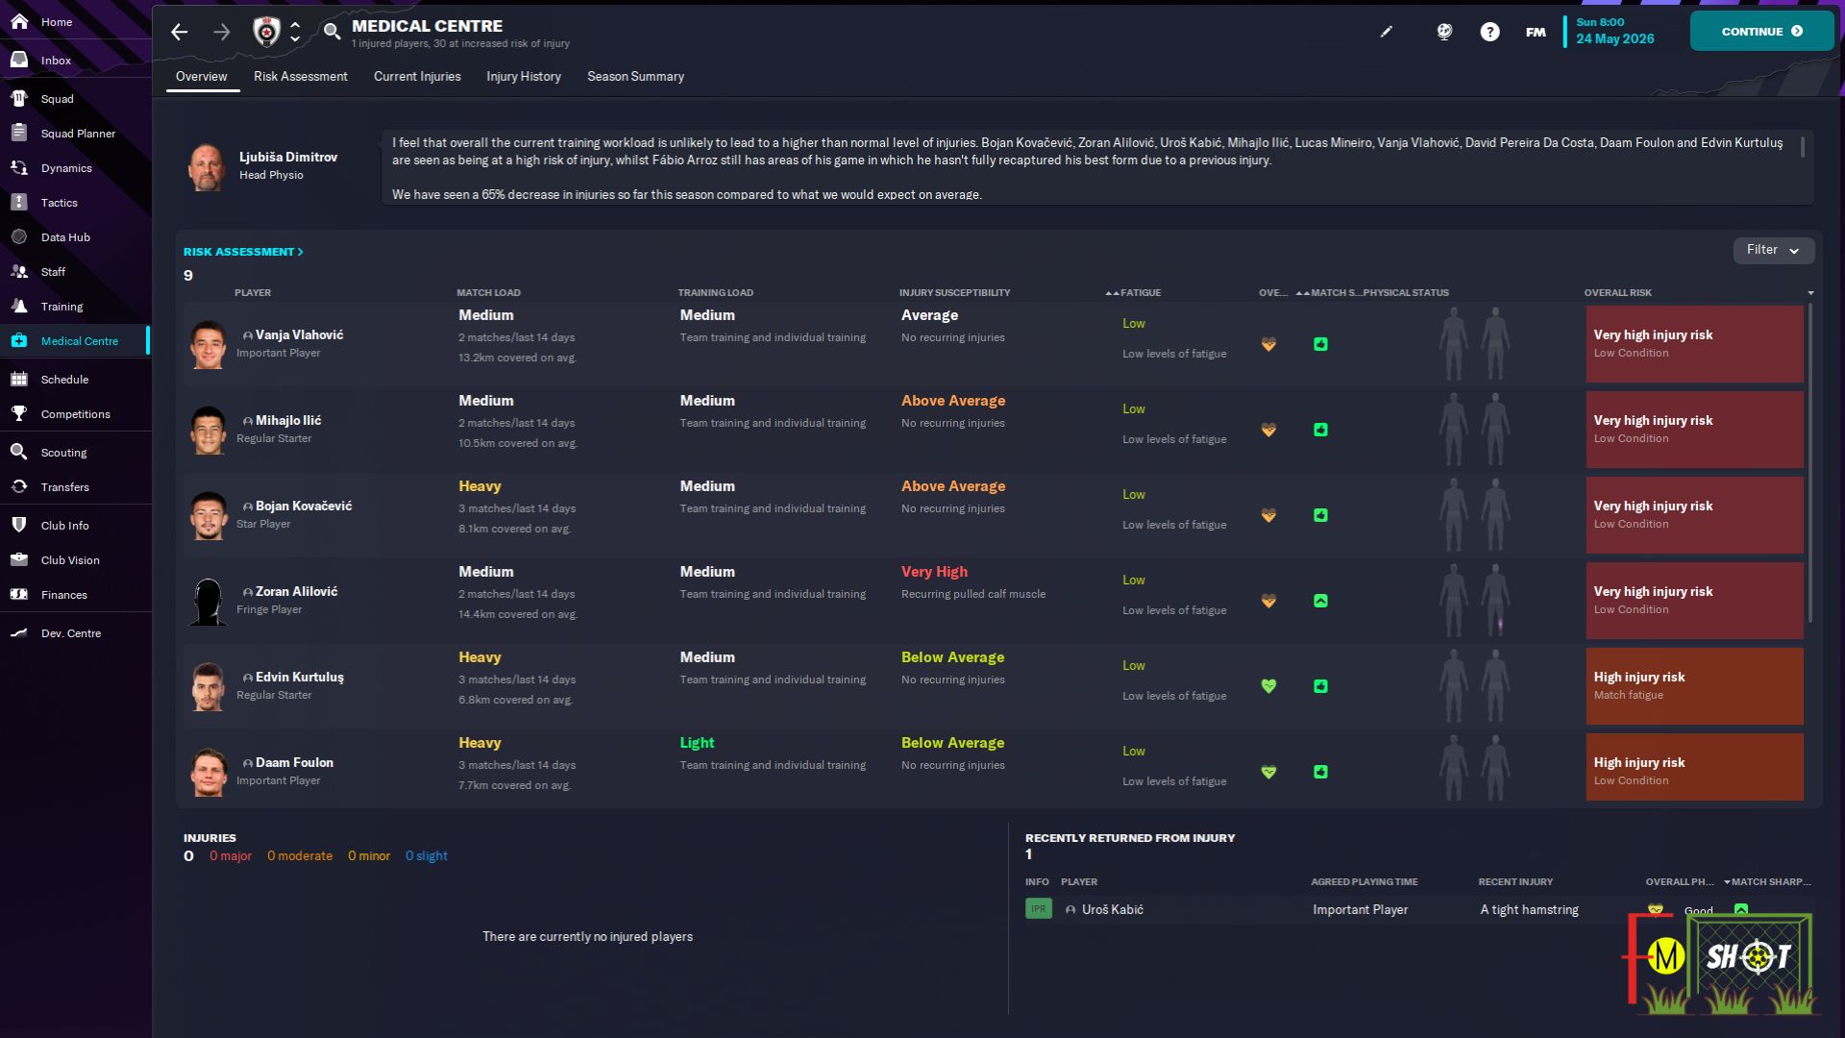
Task: Switch to Season Summary tab
Action: pos(636,76)
